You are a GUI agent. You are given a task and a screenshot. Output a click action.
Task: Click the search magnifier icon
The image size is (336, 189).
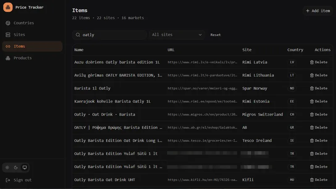pyautogui.click(x=78, y=35)
